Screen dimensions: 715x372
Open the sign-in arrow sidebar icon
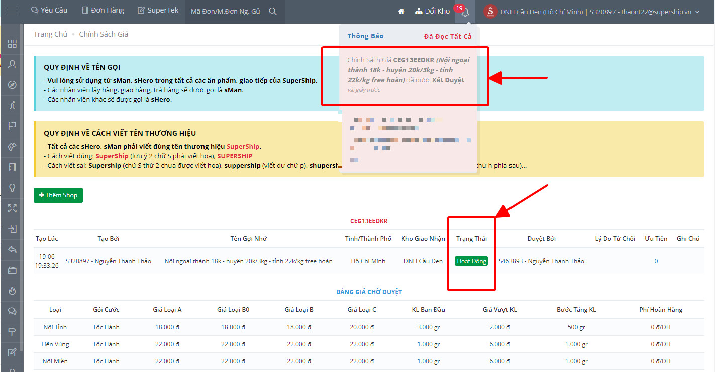click(13, 228)
